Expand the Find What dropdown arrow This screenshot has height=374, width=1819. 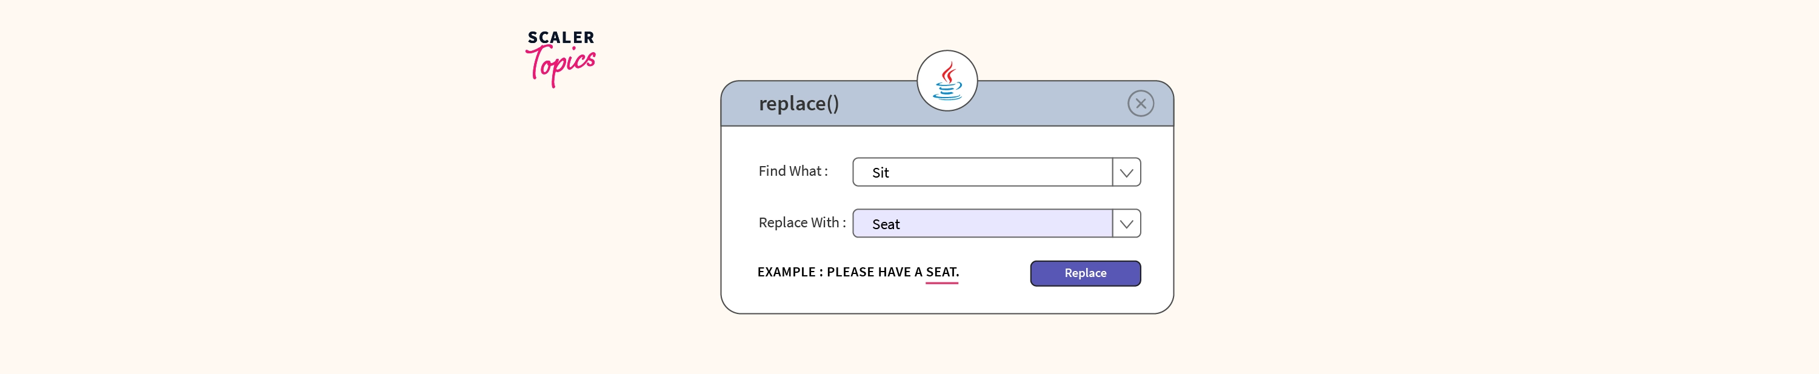1126,173
